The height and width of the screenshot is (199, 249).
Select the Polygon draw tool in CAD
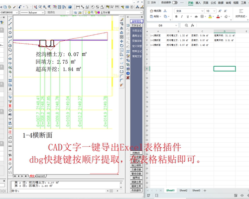pos(10,32)
